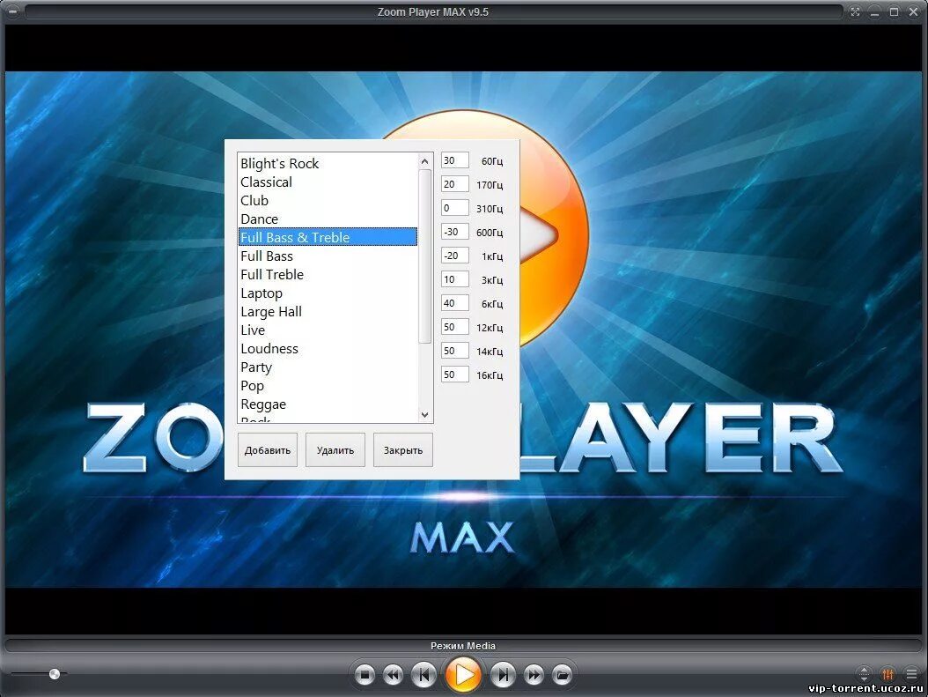Select the Party preset
Image resolution: width=928 pixels, height=697 pixels.
point(328,367)
